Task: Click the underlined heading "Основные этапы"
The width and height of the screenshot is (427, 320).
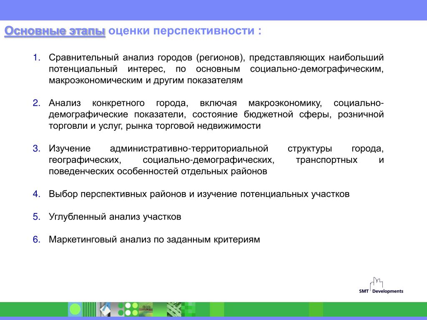Action: point(55,31)
